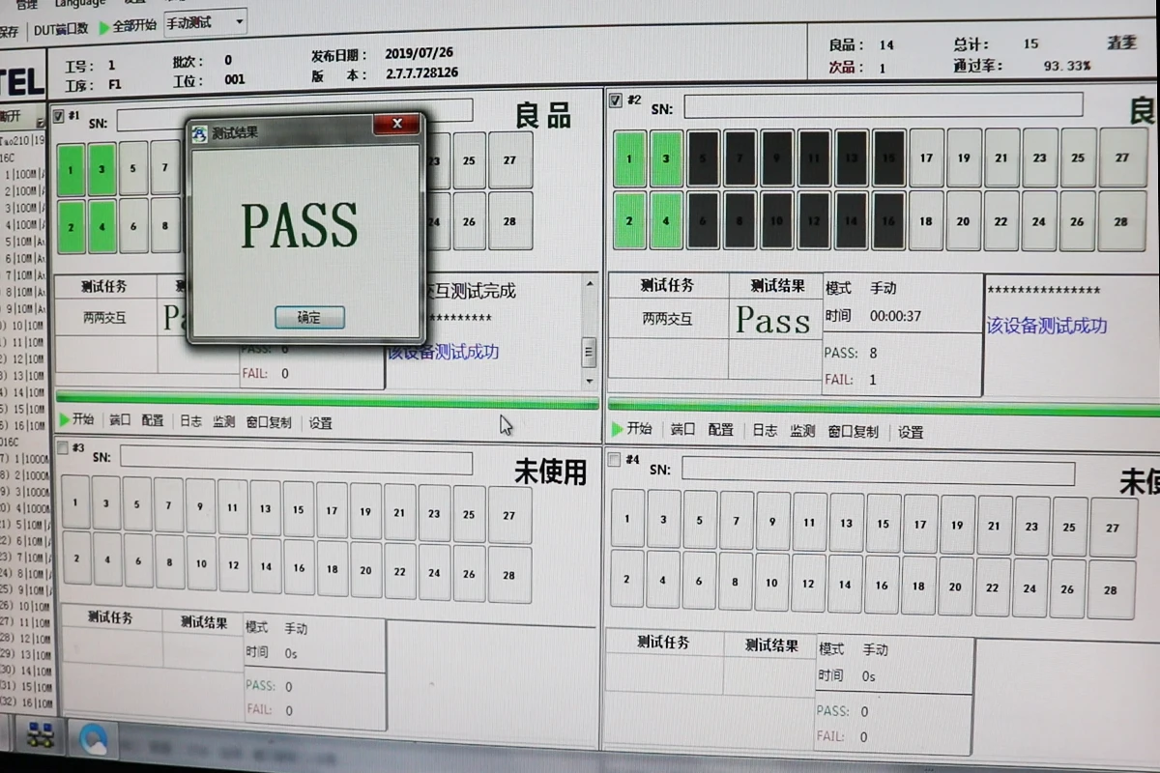
Task: Open the Language menu
Action: (80, 3)
